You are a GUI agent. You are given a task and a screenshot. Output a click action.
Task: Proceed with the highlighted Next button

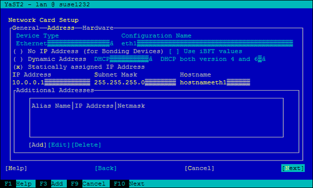pos(293,168)
